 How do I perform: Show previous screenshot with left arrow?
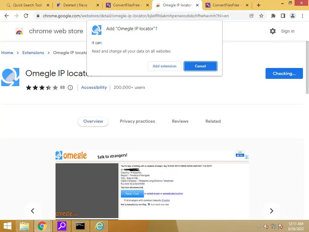pos(33,211)
